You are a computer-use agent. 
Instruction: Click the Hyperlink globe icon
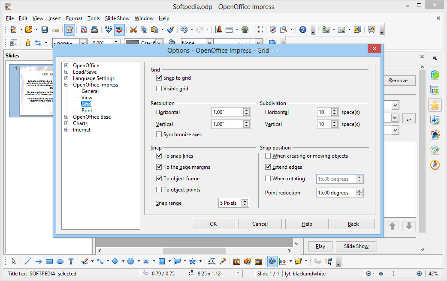click(x=245, y=30)
